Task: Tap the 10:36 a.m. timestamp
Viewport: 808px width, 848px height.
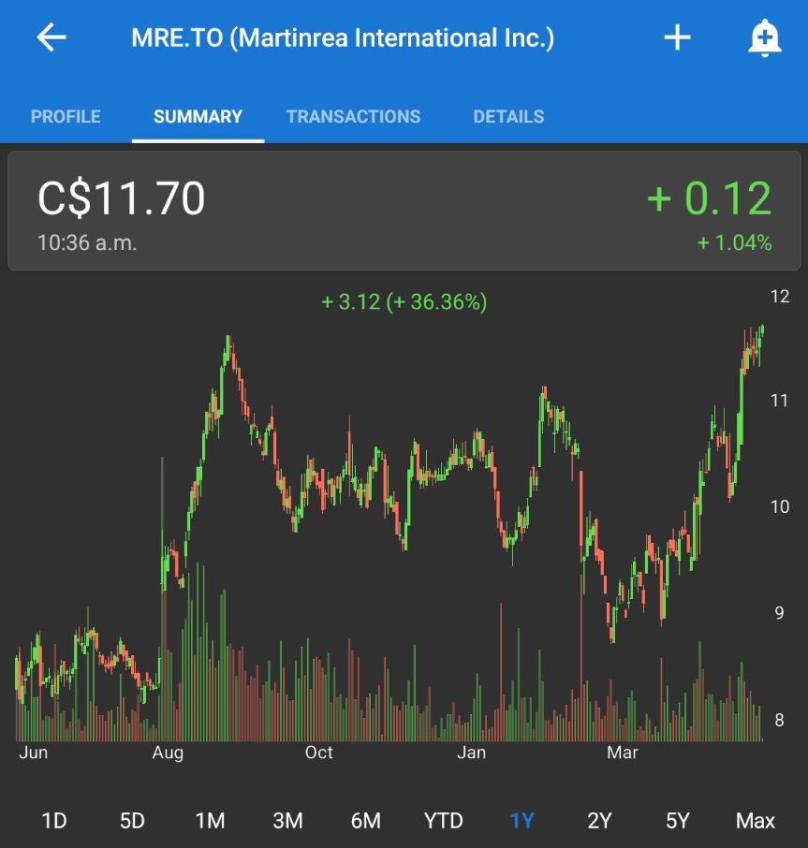Action: click(x=87, y=242)
